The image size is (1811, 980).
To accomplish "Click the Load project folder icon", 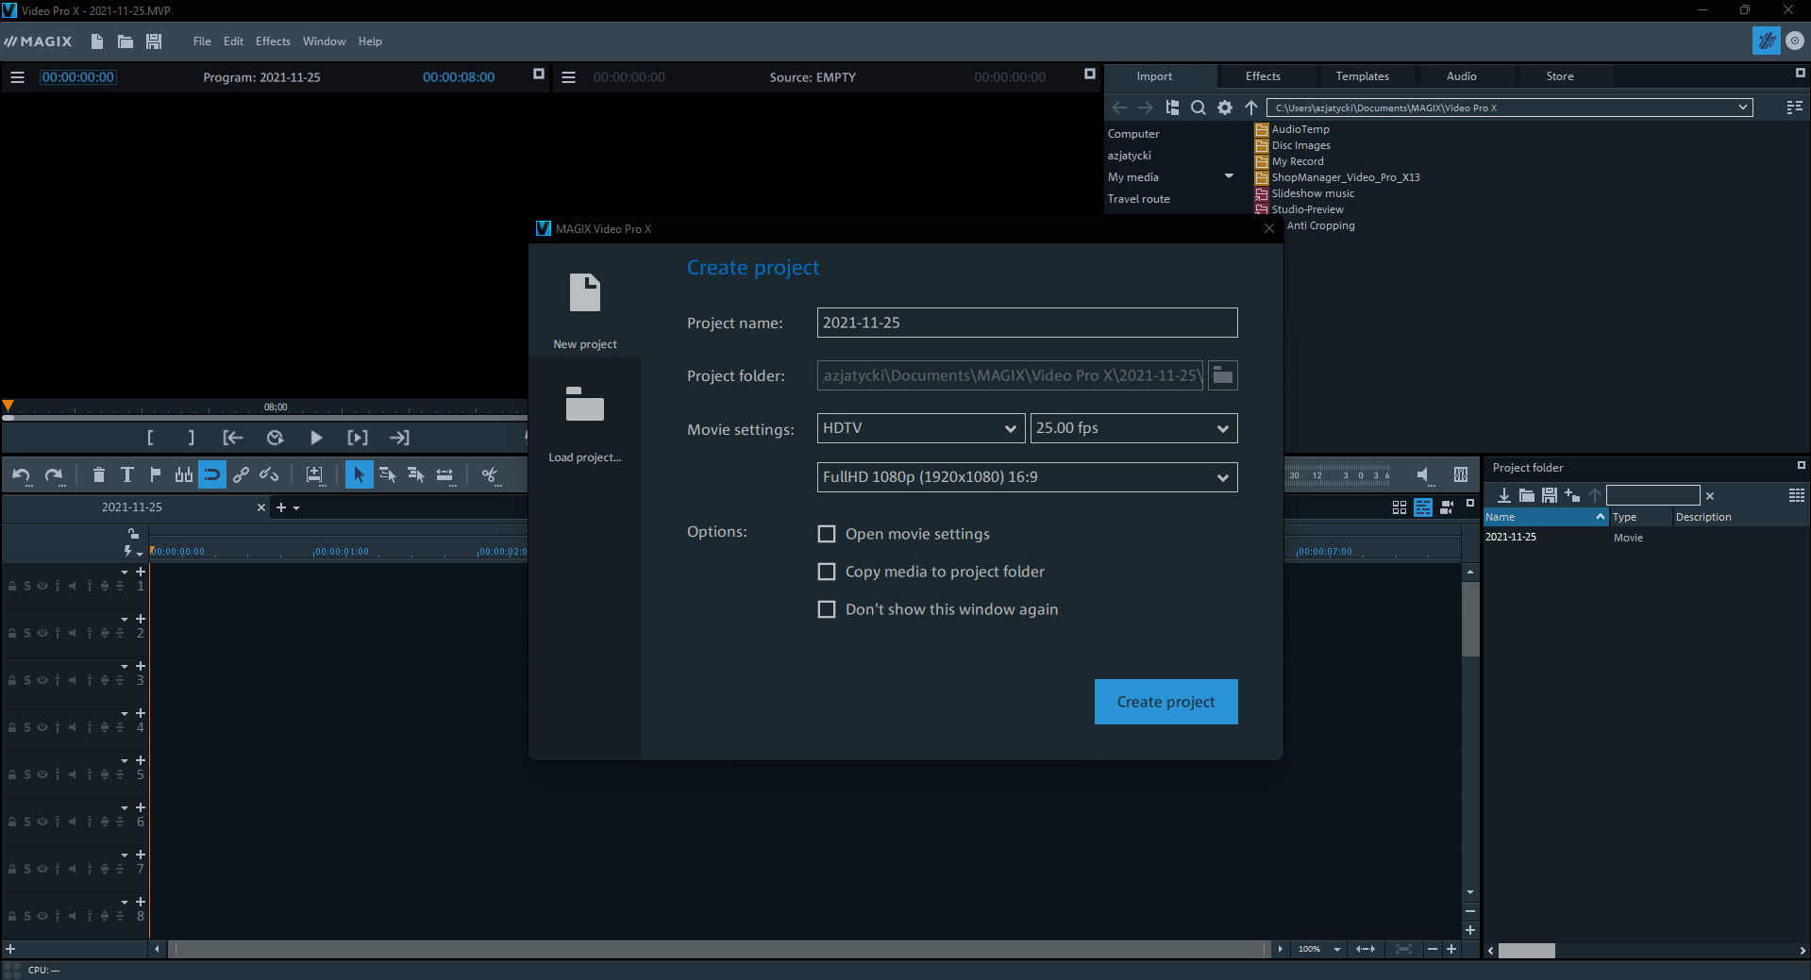I will [585, 404].
